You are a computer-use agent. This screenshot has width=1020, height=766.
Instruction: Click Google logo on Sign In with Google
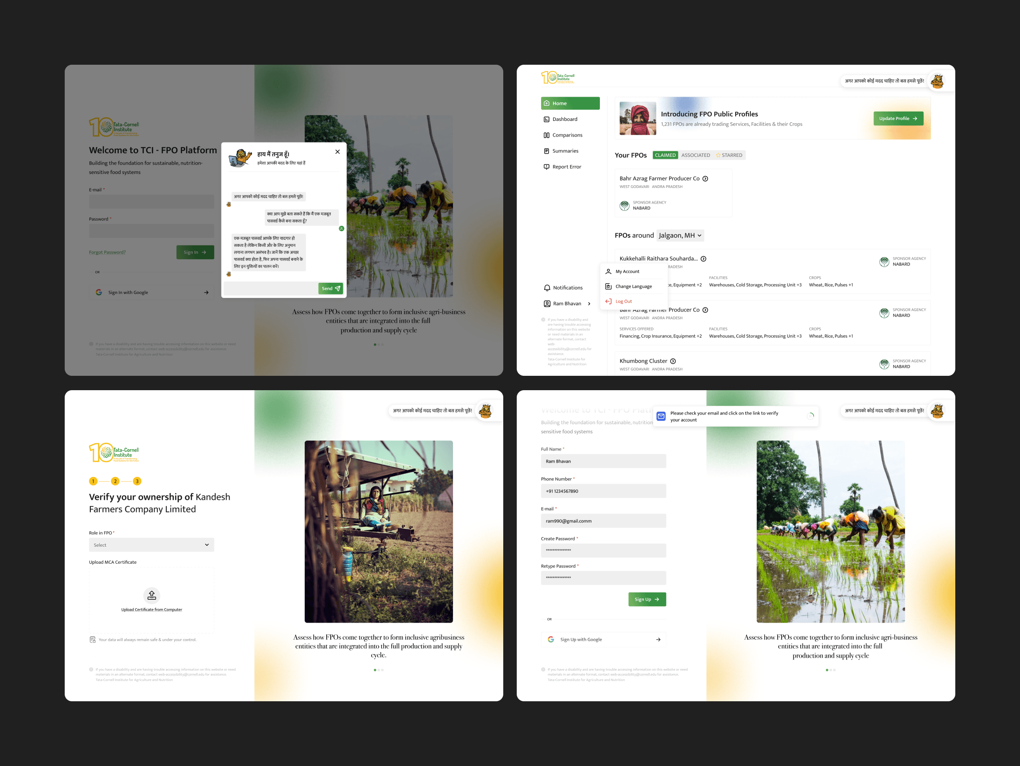point(99,293)
